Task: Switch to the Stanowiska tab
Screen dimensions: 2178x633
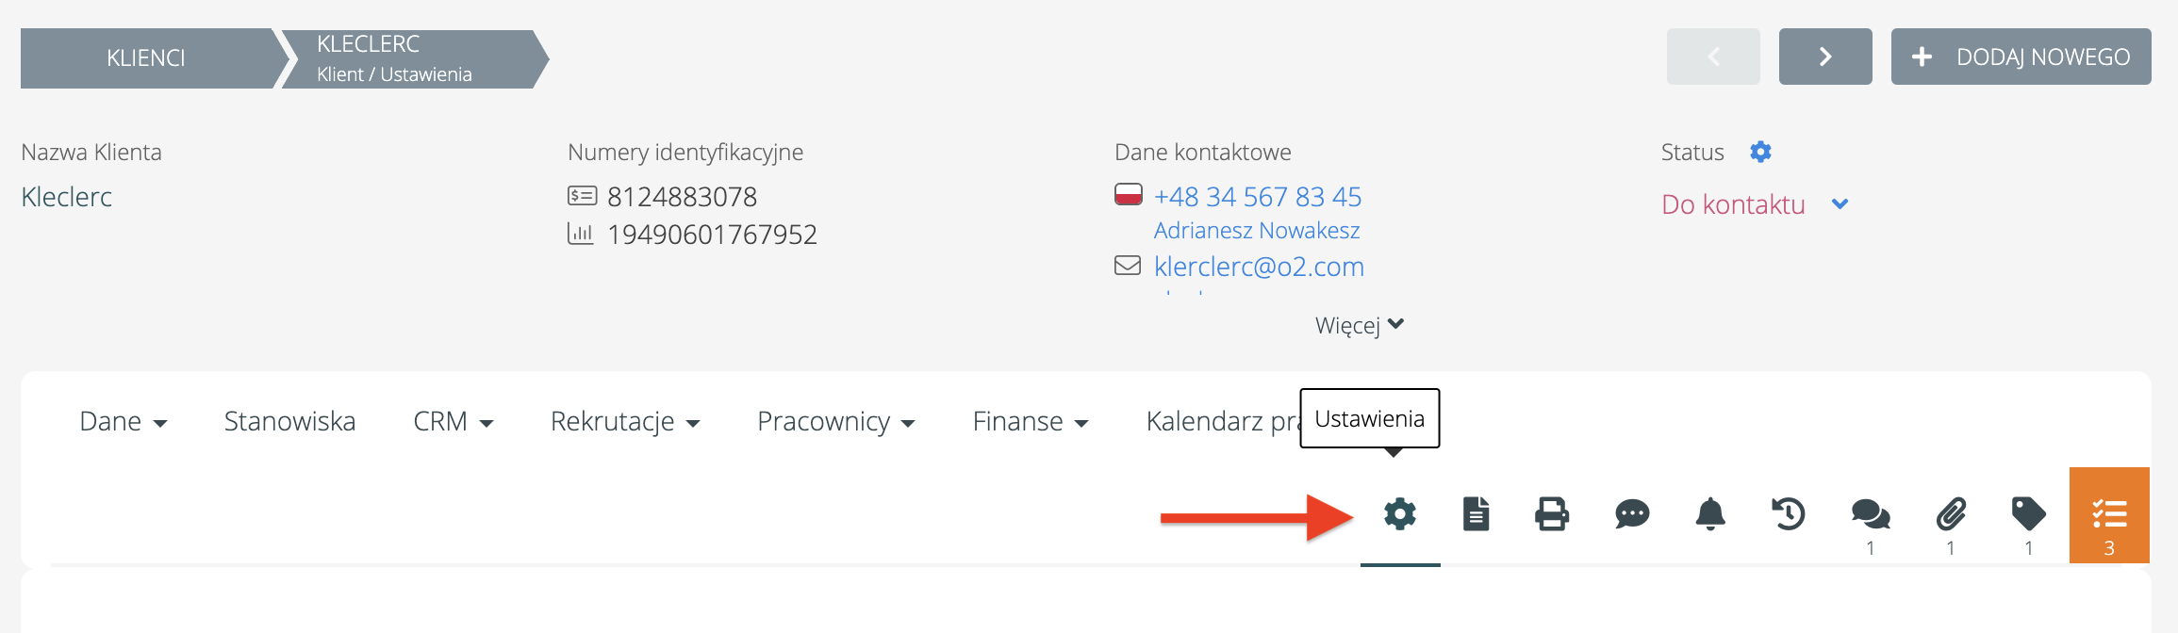Action: [289, 421]
